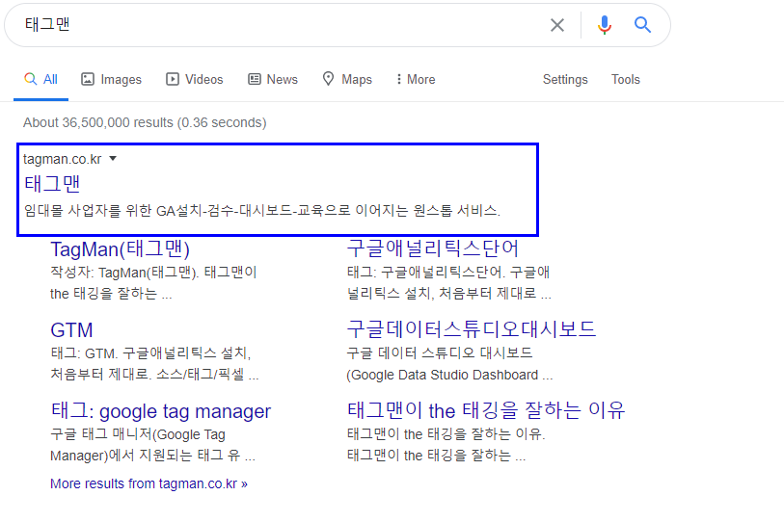Open the 태그맨이 the 태깅을 잘하는 이유 sitelink
Screen dimensions: 784x522
click(486, 410)
